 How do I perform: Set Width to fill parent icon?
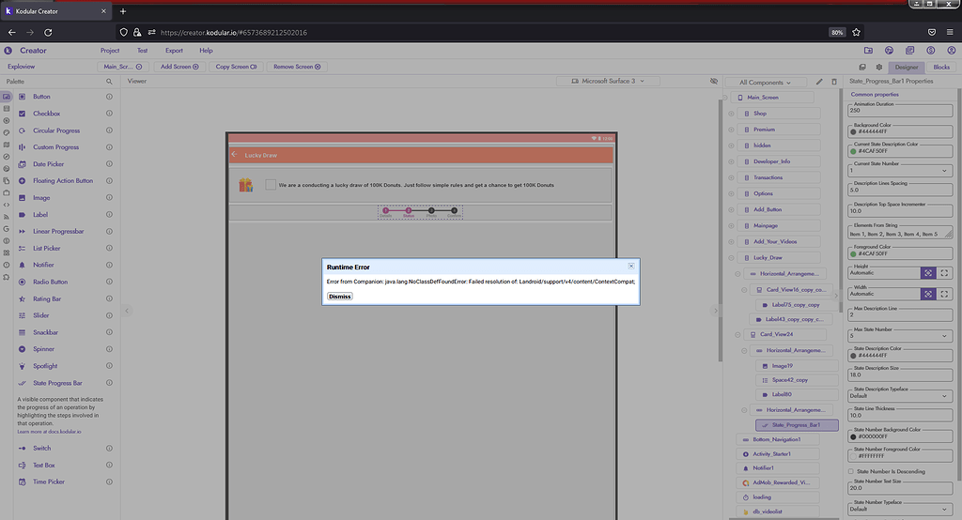[944, 294]
